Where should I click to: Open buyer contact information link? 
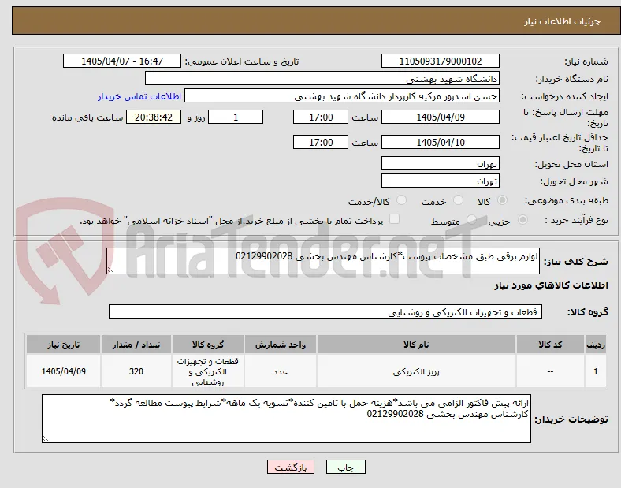click(x=139, y=96)
